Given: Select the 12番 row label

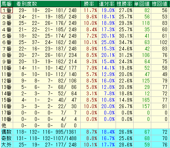Looking at the screenshot, I should pos(7,81).
